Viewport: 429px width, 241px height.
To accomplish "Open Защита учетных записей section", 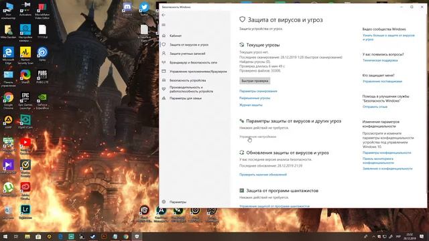I will (x=187, y=54).
